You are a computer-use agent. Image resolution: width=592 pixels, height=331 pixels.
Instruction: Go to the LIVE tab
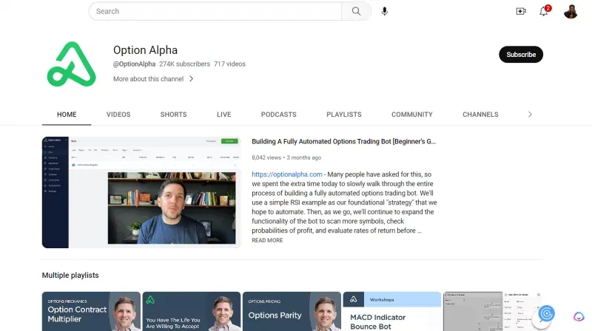pyautogui.click(x=224, y=115)
